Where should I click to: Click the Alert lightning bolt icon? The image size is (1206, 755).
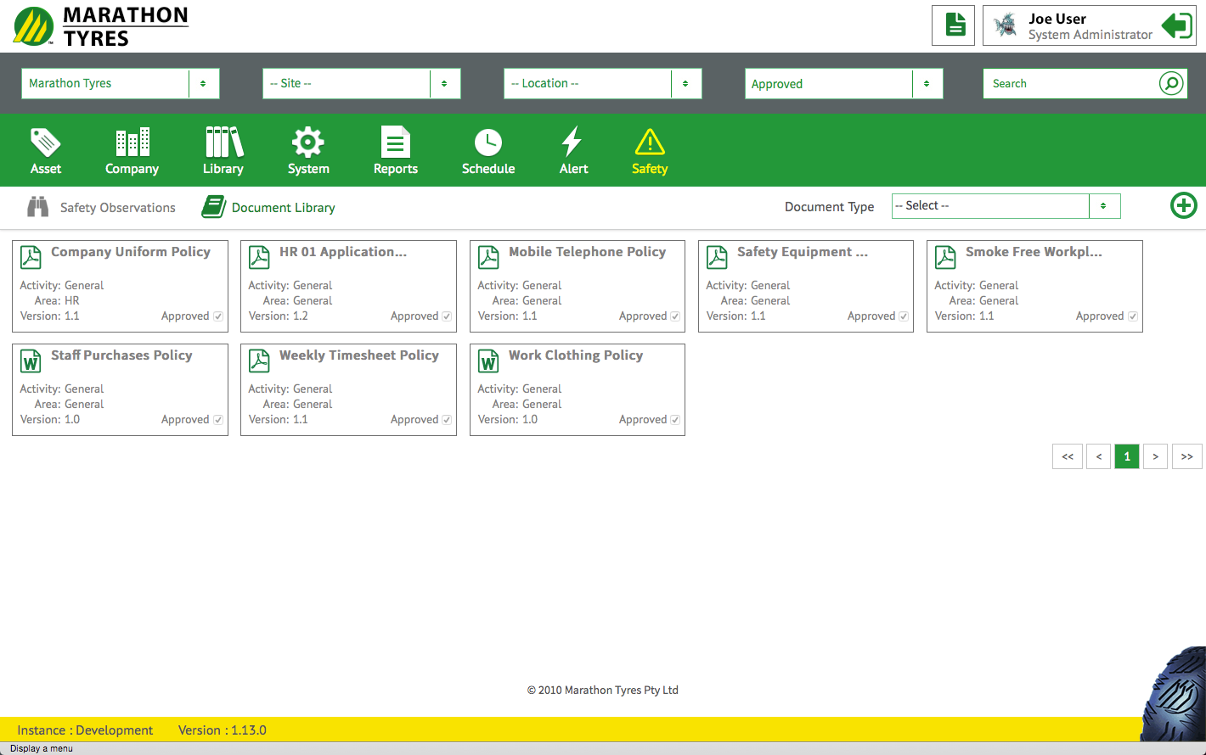pyautogui.click(x=572, y=143)
